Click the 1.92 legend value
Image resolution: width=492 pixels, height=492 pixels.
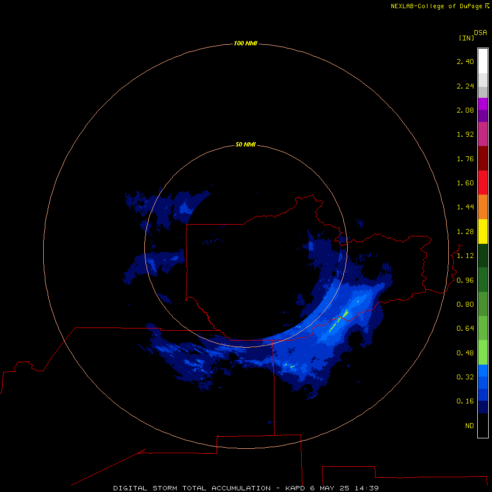pyautogui.click(x=465, y=134)
